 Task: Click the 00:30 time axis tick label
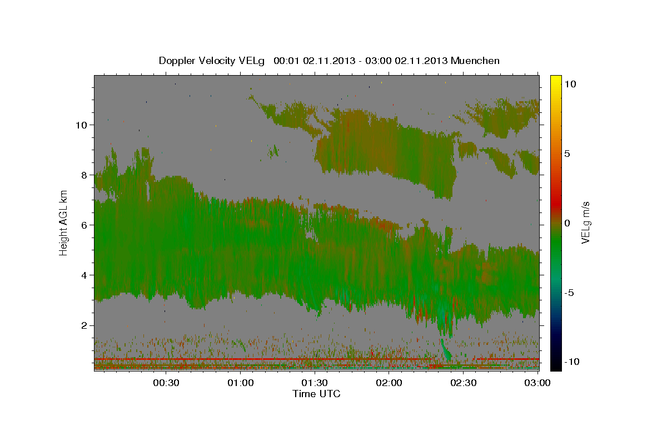point(166,383)
